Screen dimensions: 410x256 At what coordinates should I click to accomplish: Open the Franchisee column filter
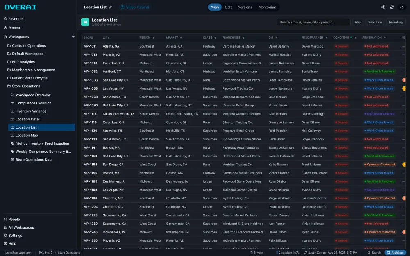(x=243, y=38)
